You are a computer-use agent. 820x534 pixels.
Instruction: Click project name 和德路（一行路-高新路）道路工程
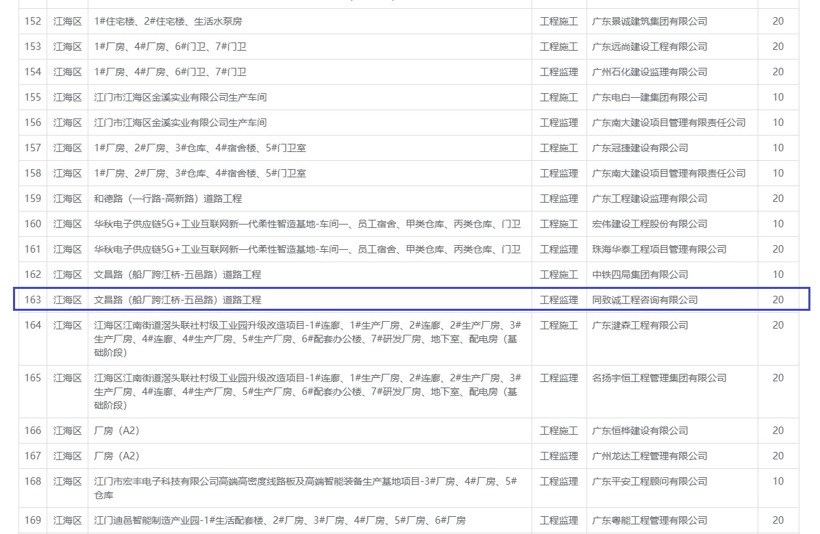point(168,199)
